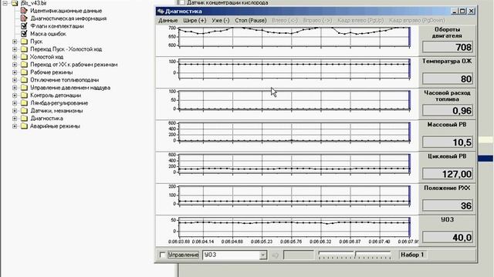494x277 pixels.
Task: Click the УОЗ value 40,0
Action: (448, 238)
